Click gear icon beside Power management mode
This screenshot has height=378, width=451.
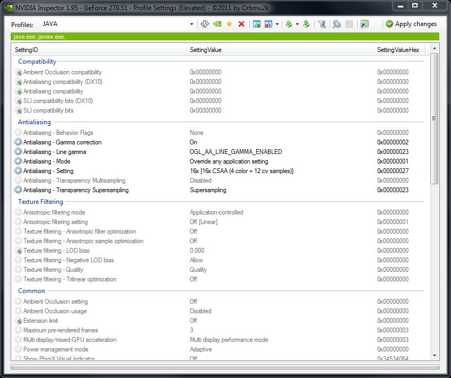[x=18, y=349]
